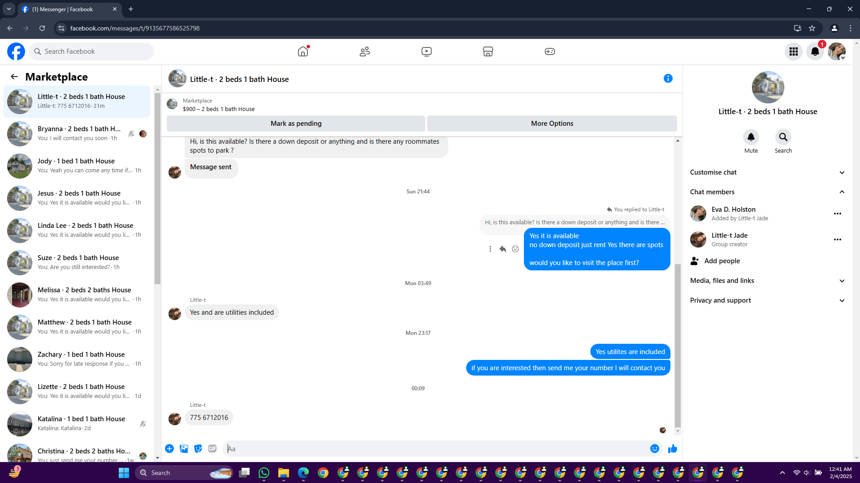Open the emoji picker in message box

click(655, 449)
